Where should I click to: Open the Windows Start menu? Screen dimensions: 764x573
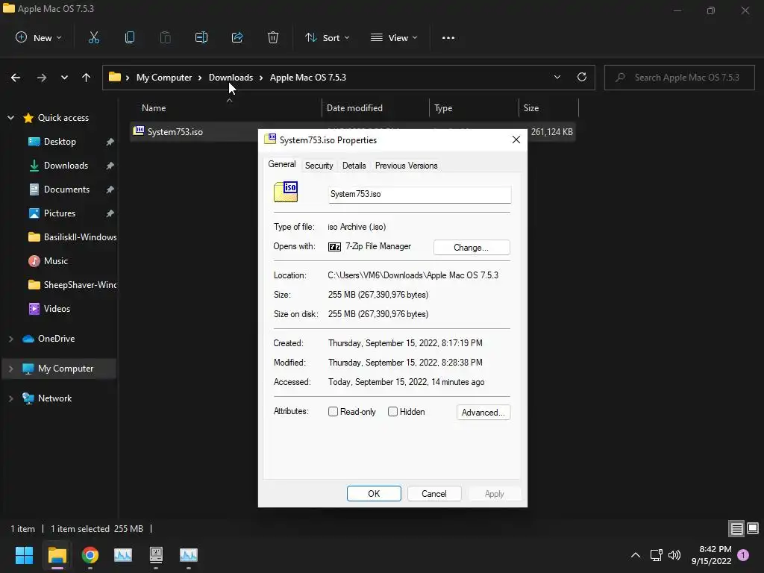click(24, 555)
